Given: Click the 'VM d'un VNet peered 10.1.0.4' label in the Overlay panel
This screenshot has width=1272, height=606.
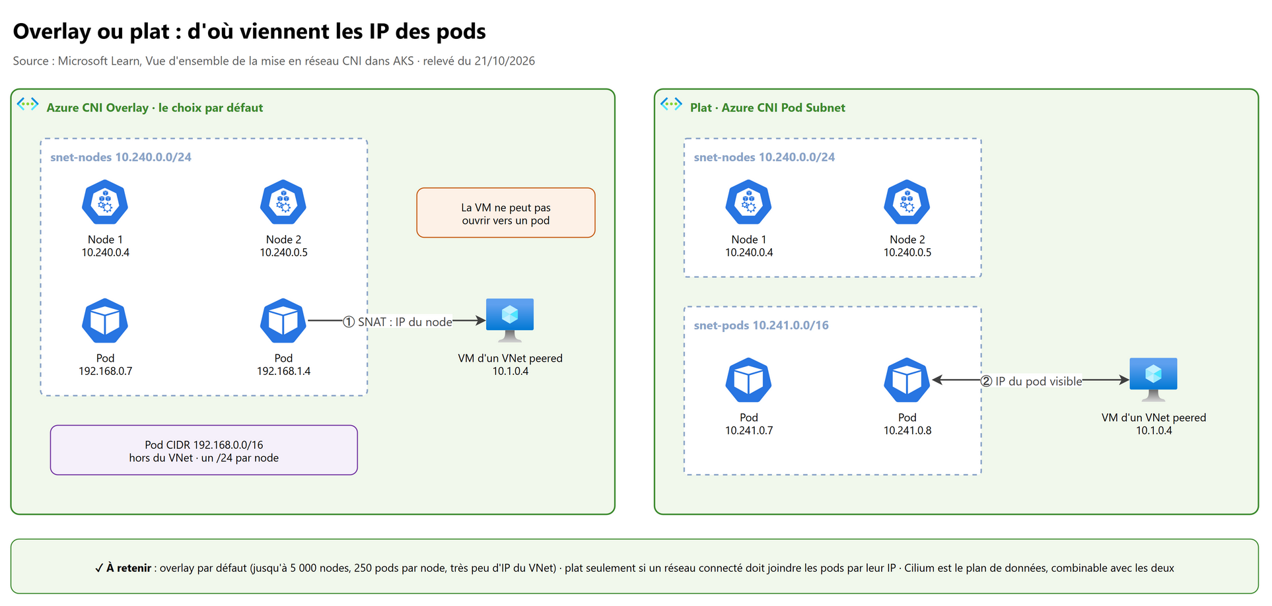Looking at the screenshot, I should click(x=510, y=364).
